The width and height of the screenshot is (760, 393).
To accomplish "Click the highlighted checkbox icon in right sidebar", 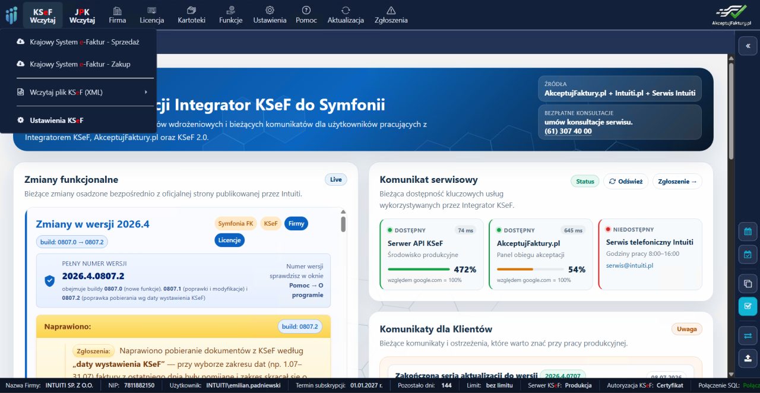I will [x=748, y=306].
